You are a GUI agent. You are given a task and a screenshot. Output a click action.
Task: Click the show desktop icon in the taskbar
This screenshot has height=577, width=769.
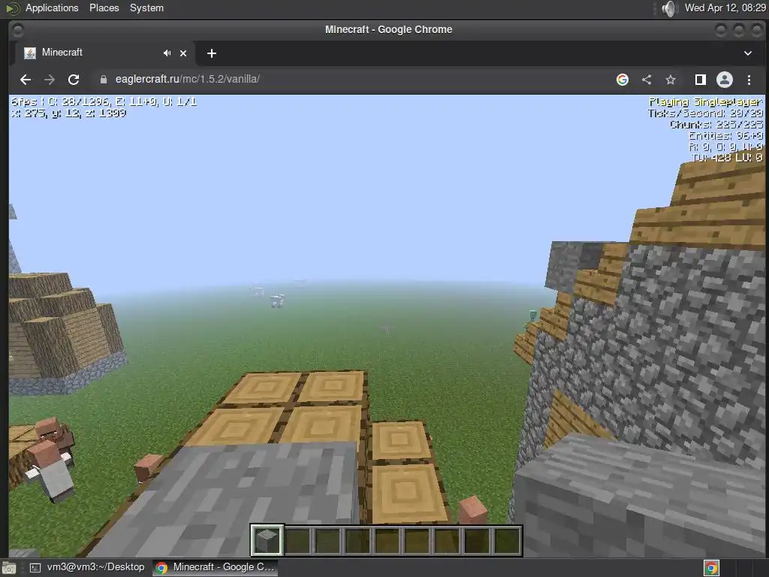click(x=9, y=568)
